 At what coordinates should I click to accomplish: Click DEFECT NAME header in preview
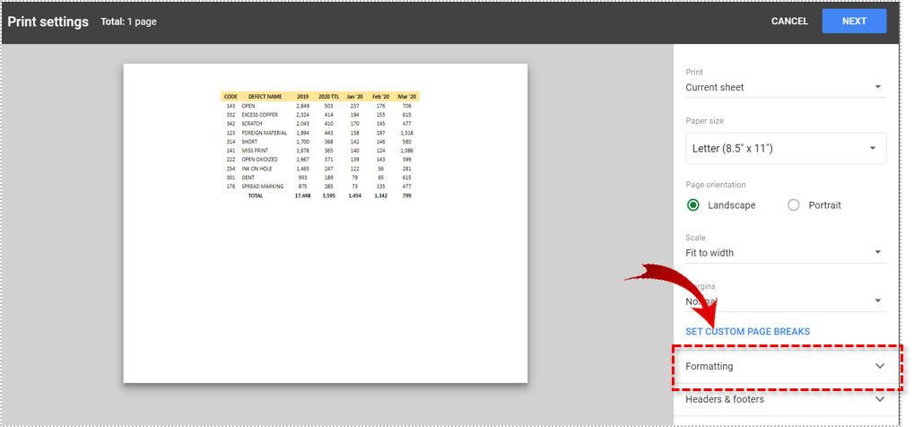click(265, 96)
